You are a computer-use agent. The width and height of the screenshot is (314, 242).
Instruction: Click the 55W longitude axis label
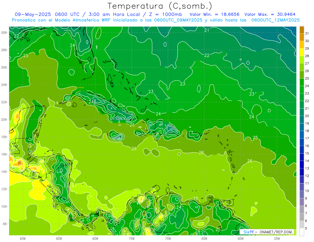pyautogui.click(x=277, y=239)
